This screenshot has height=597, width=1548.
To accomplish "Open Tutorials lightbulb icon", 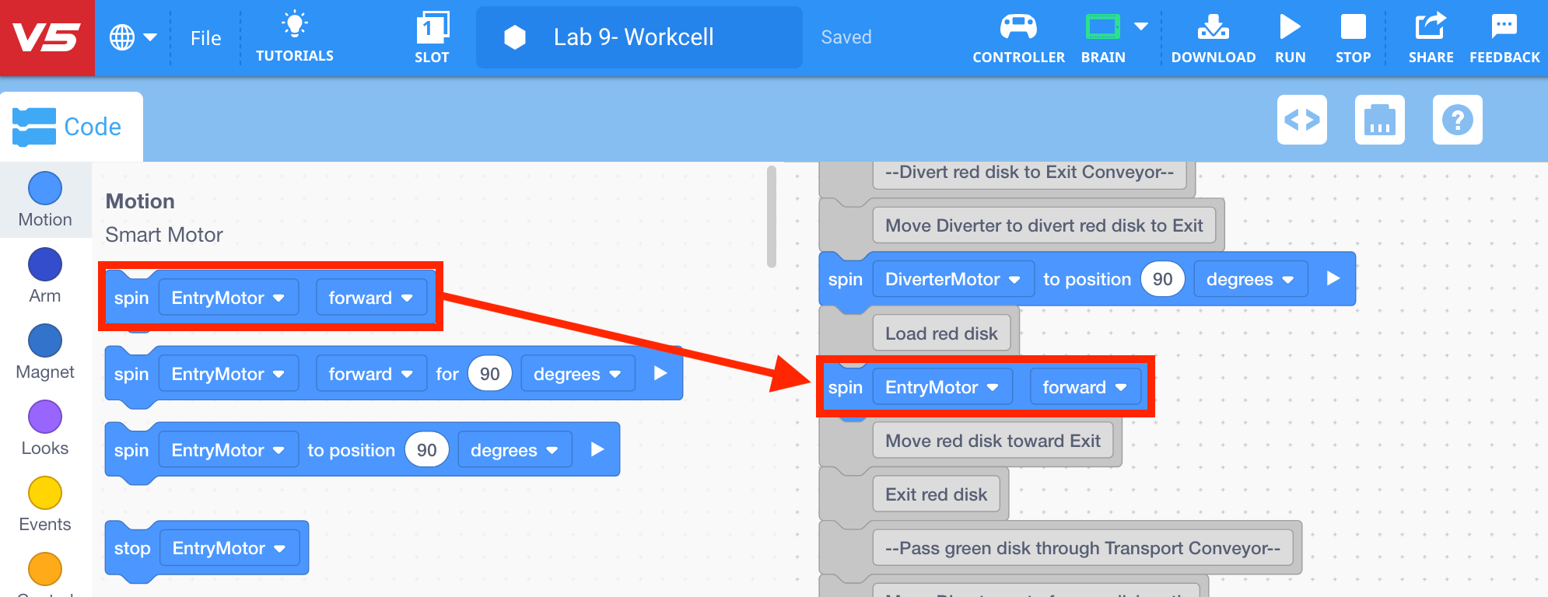I will point(294,25).
